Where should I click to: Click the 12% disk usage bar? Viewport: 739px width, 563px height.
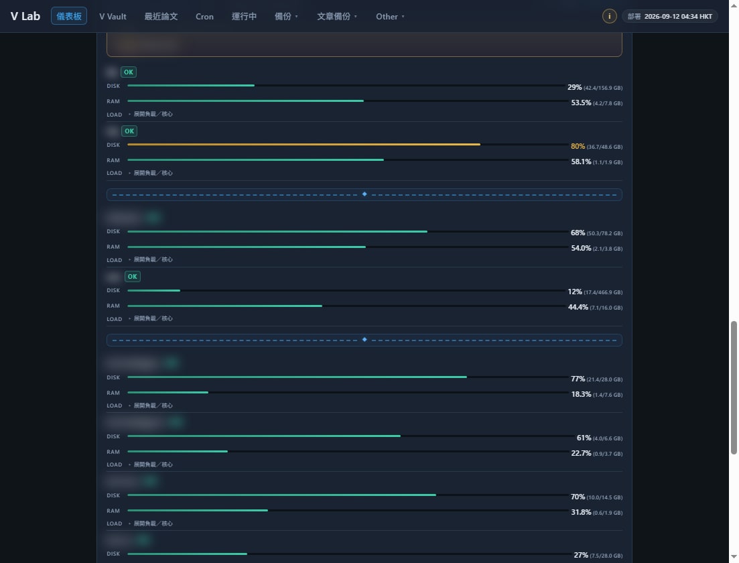pos(346,290)
